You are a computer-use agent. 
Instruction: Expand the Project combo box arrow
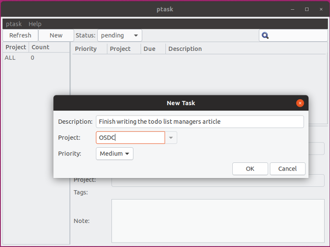click(x=171, y=138)
